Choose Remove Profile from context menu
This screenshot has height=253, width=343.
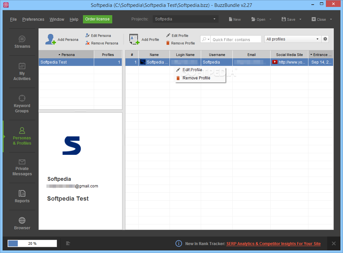[196, 78]
